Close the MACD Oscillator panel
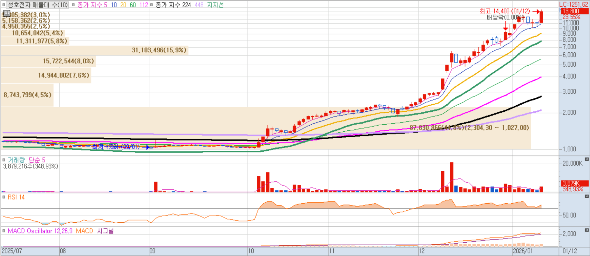 [587, 230]
